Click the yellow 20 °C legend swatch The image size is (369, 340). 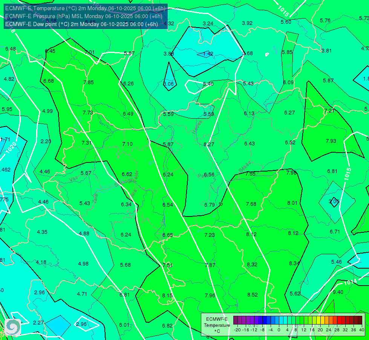click(x=318, y=320)
